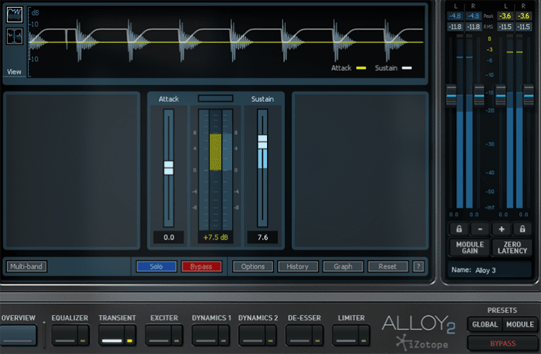
Task: Select the second waveform view mode icon
Action: pos(15,36)
